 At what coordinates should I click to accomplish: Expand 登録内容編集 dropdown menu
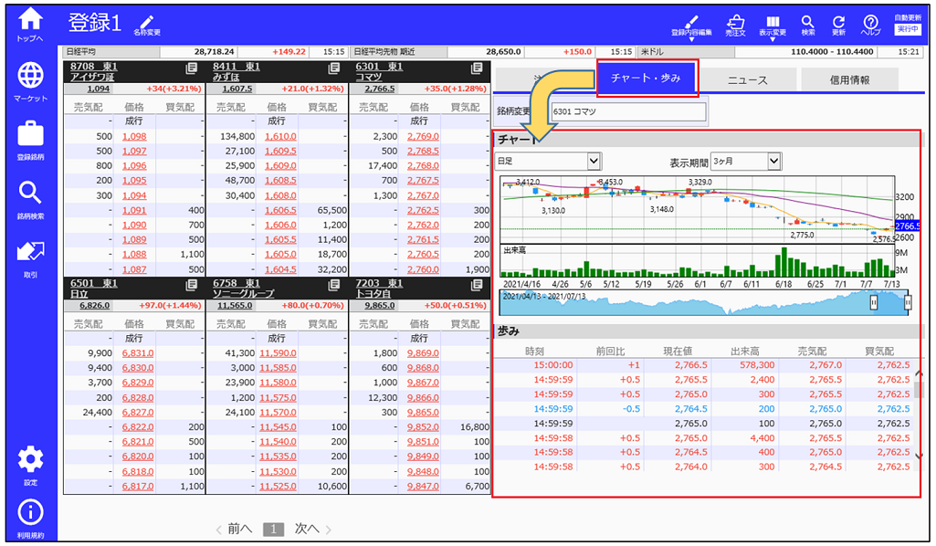click(691, 26)
